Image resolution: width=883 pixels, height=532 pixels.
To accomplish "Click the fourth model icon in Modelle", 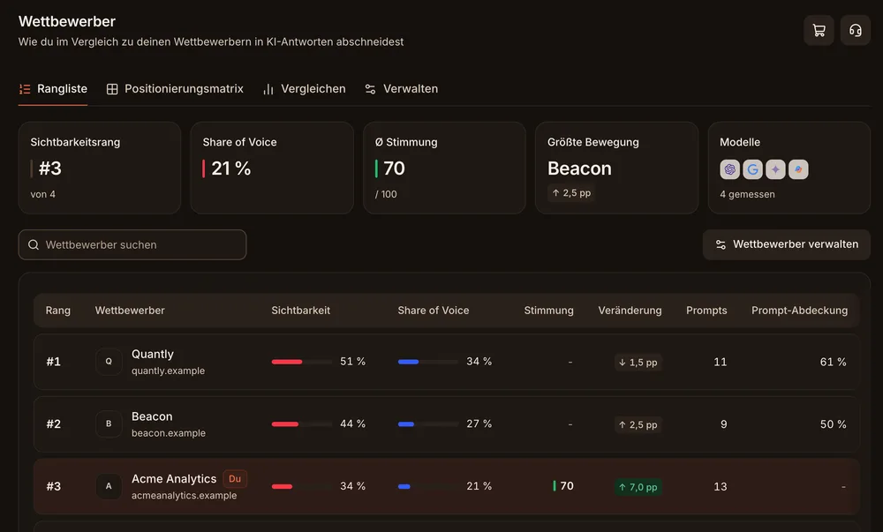I will tap(798, 169).
